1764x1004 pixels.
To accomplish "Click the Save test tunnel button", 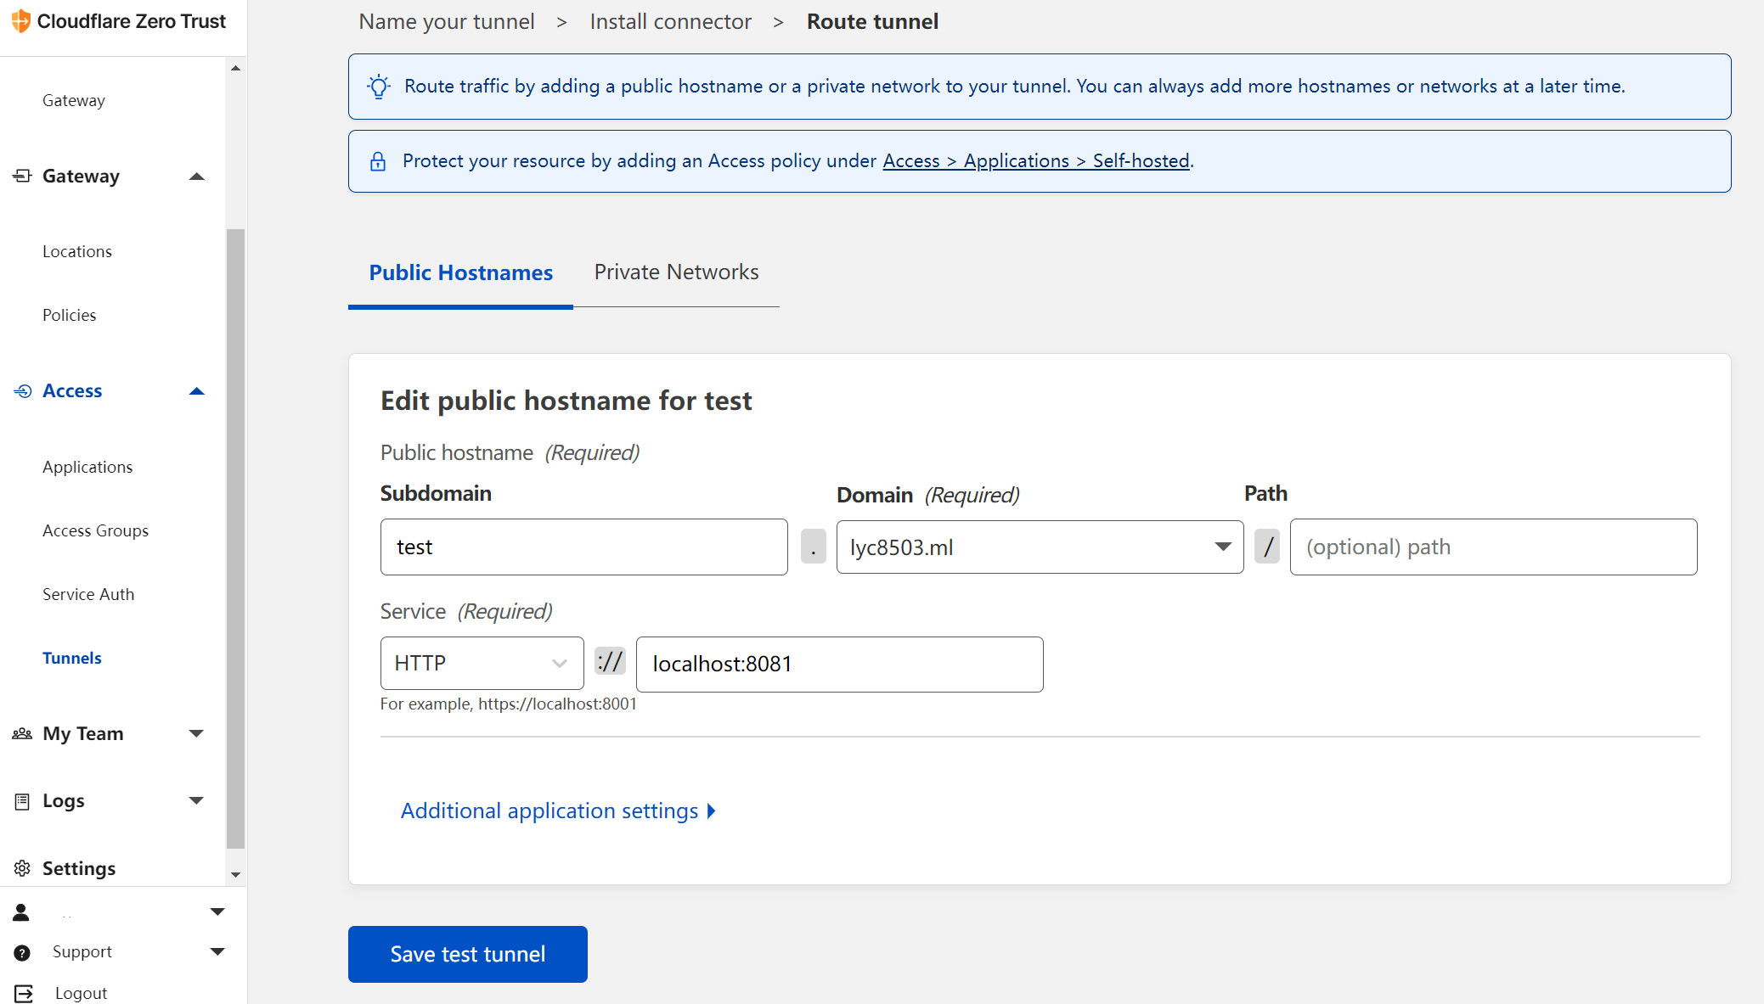I will coord(467,954).
